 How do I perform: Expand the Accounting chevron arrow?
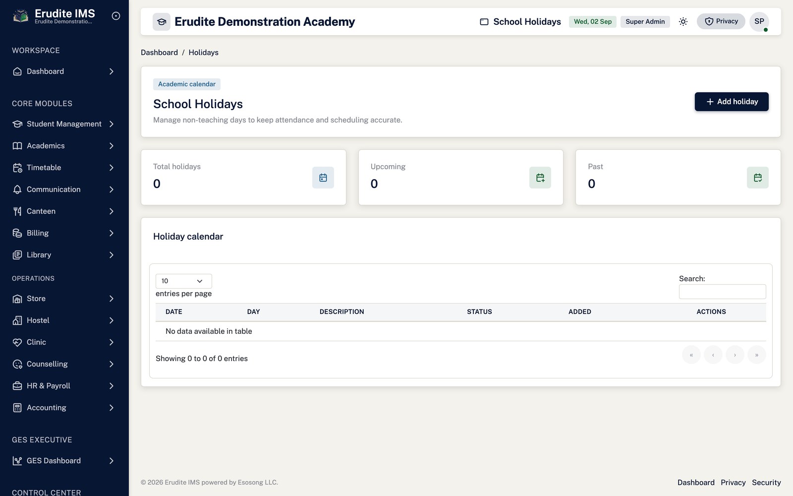pos(112,408)
